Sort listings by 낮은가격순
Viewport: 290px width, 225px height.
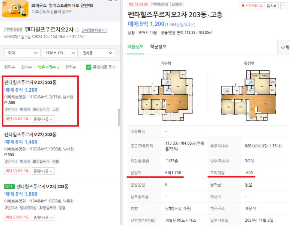[49, 67]
